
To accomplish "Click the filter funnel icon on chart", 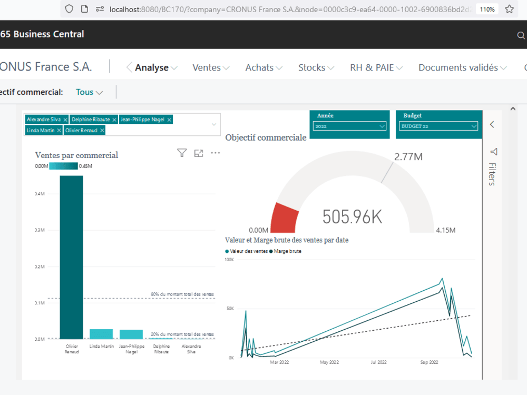I will click(182, 153).
